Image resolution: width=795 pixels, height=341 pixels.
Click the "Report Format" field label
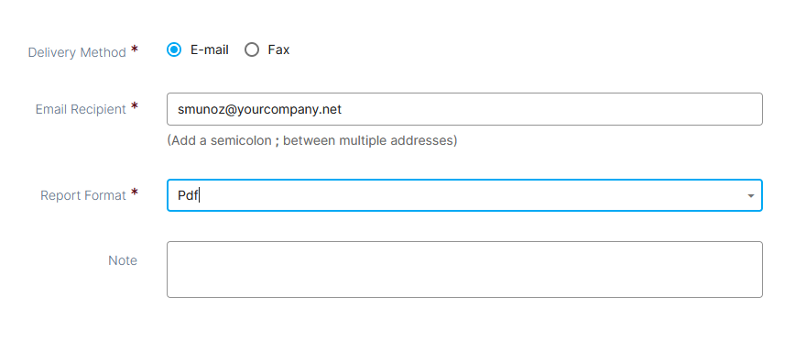(83, 195)
